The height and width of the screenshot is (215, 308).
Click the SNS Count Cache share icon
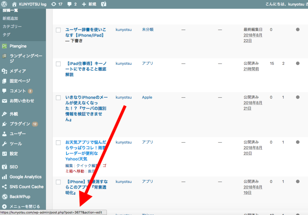tap(4, 187)
